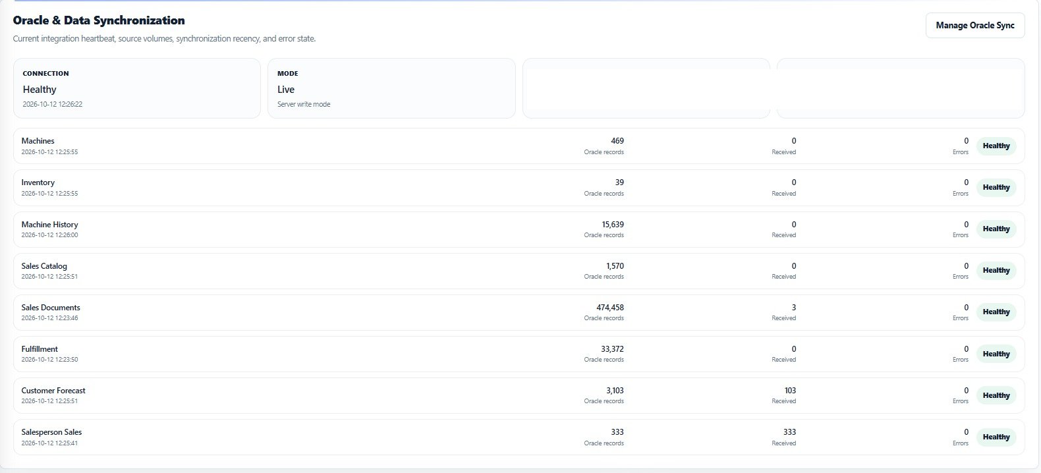Select the 1,570 Oracle records value
This screenshot has width=1041, height=473.
pyautogui.click(x=615, y=266)
